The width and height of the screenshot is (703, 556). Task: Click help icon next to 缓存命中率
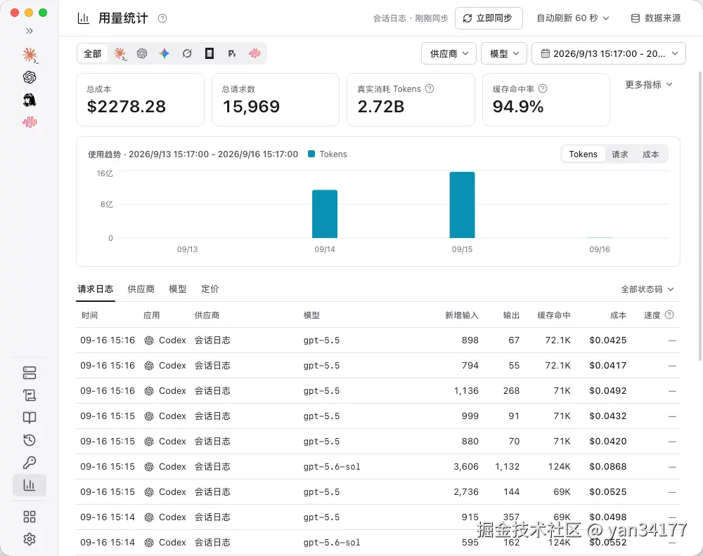(x=543, y=88)
